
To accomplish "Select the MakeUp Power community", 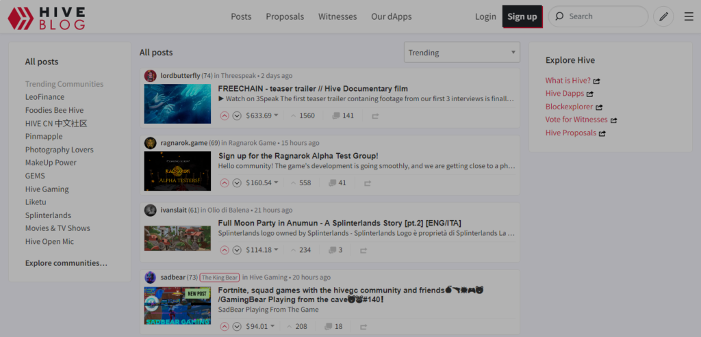I will [x=51, y=163].
